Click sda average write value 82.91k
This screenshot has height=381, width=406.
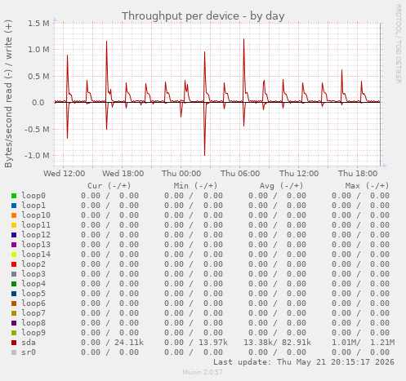click(297, 343)
